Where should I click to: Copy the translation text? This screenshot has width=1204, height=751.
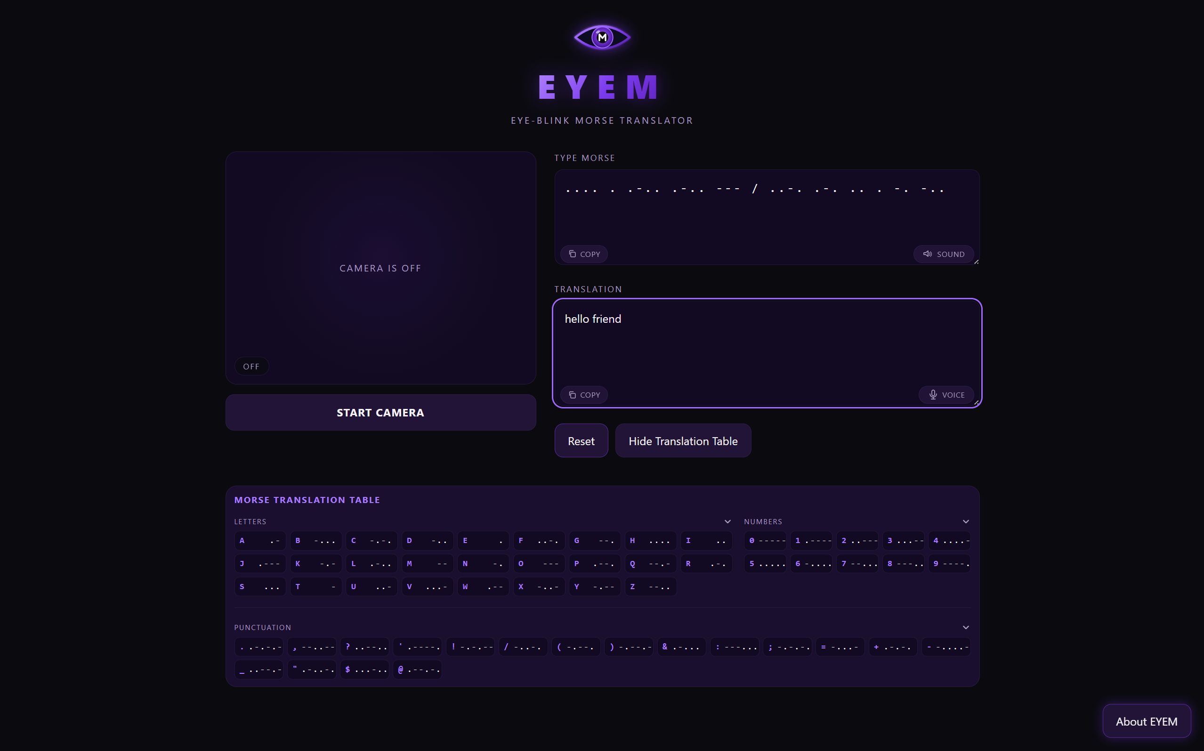click(x=584, y=395)
